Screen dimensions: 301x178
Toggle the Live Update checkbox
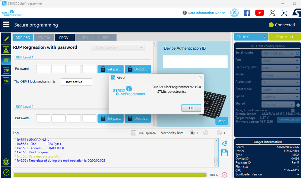click(134, 133)
